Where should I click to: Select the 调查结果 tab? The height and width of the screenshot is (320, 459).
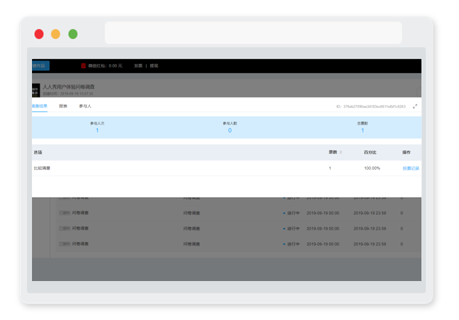40,106
